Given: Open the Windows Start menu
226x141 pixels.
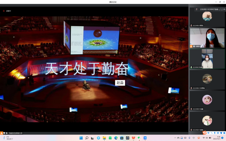Looking at the screenshot, I should [x=81, y=138].
